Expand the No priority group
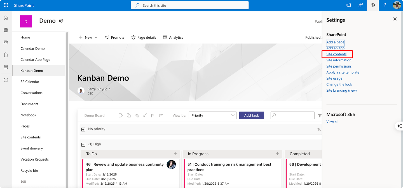Screen dimensions: 403x188 83,129
